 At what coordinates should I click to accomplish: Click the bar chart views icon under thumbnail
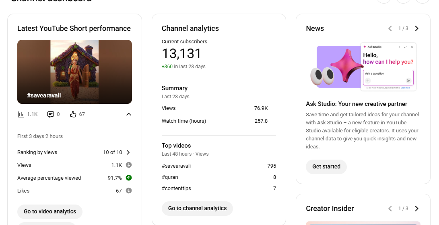coord(21,114)
